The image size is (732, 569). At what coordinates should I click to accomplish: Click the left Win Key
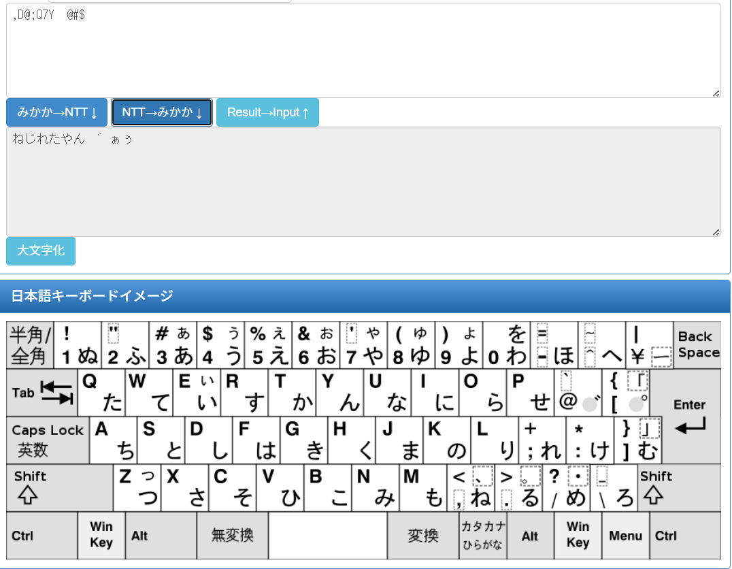(x=101, y=535)
